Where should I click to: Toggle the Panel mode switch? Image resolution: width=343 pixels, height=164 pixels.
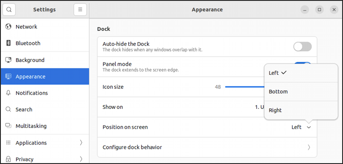302,63
